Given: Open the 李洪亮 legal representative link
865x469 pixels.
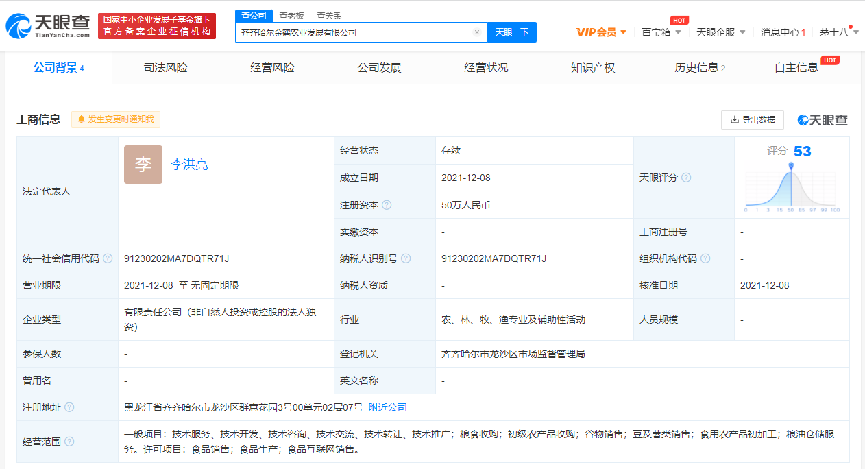Looking at the screenshot, I should [x=189, y=165].
